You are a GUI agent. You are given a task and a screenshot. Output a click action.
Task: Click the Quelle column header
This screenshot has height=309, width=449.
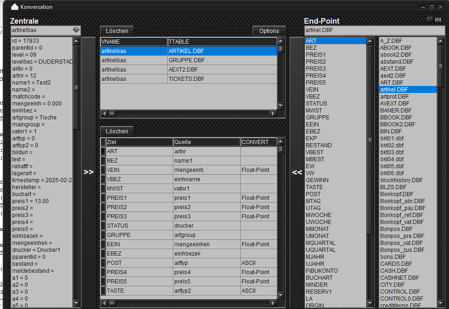pos(206,142)
